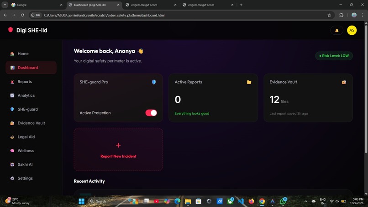Click the Digi SHE-ild shield logo
This screenshot has width=368, height=207.
pos(11,30)
